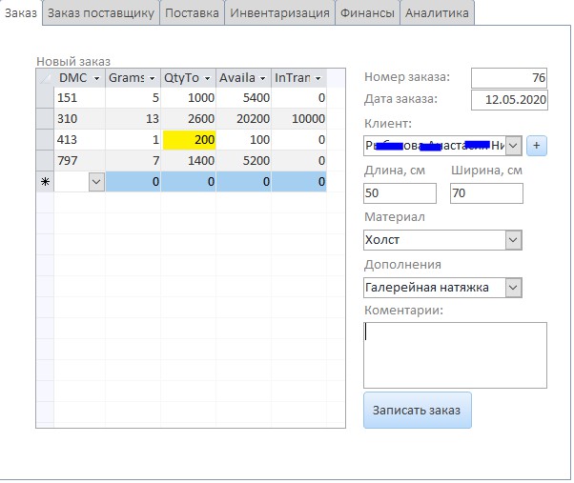Go to the Инвентаризация tab
574x483 pixels.
279,12
